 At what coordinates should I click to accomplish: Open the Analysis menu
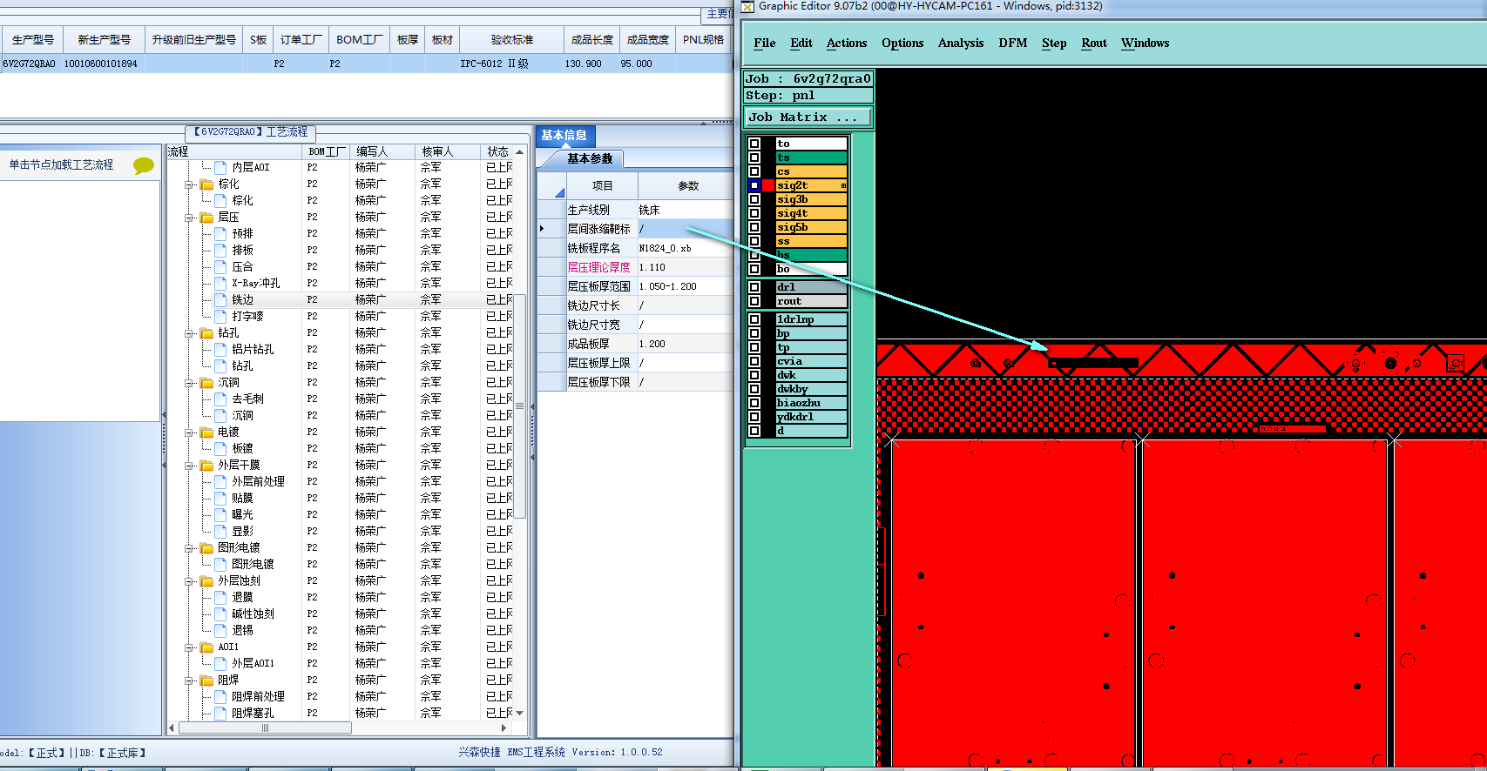pyautogui.click(x=961, y=43)
